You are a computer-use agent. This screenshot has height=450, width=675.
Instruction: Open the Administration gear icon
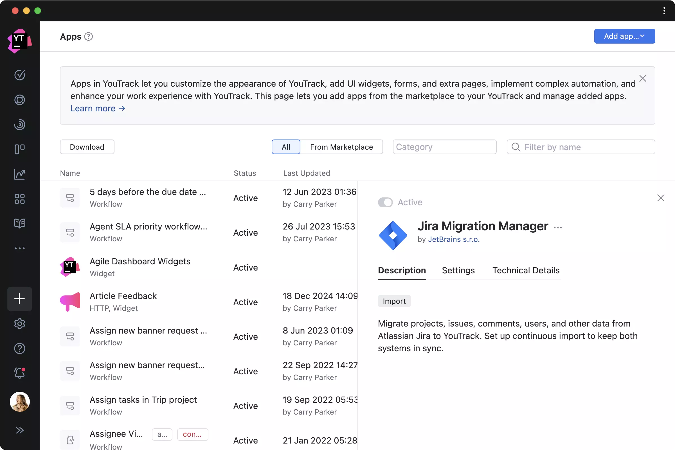tap(19, 324)
